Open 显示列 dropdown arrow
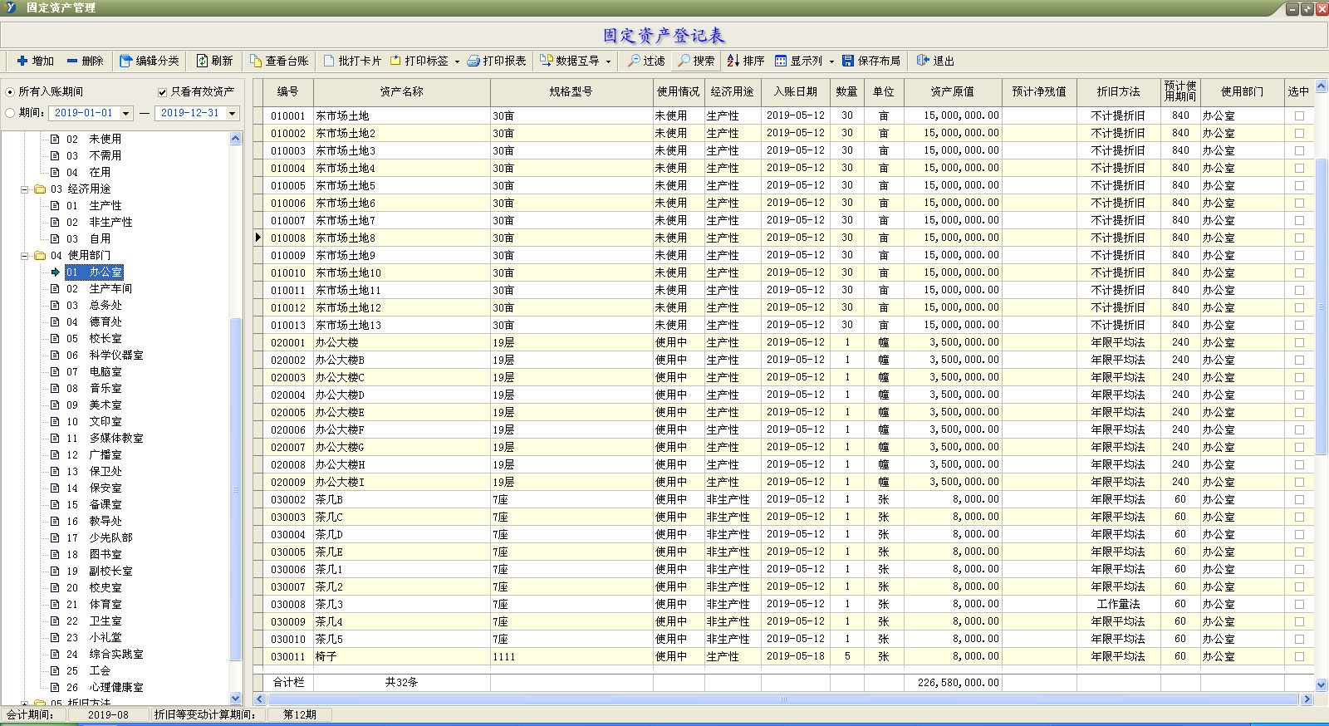 coord(831,61)
